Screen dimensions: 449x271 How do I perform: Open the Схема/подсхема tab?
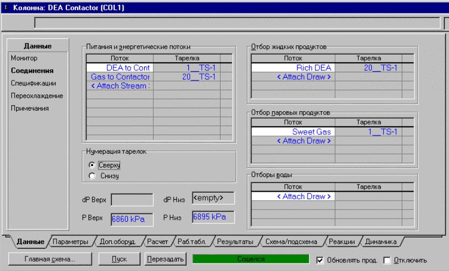(291, 242)
